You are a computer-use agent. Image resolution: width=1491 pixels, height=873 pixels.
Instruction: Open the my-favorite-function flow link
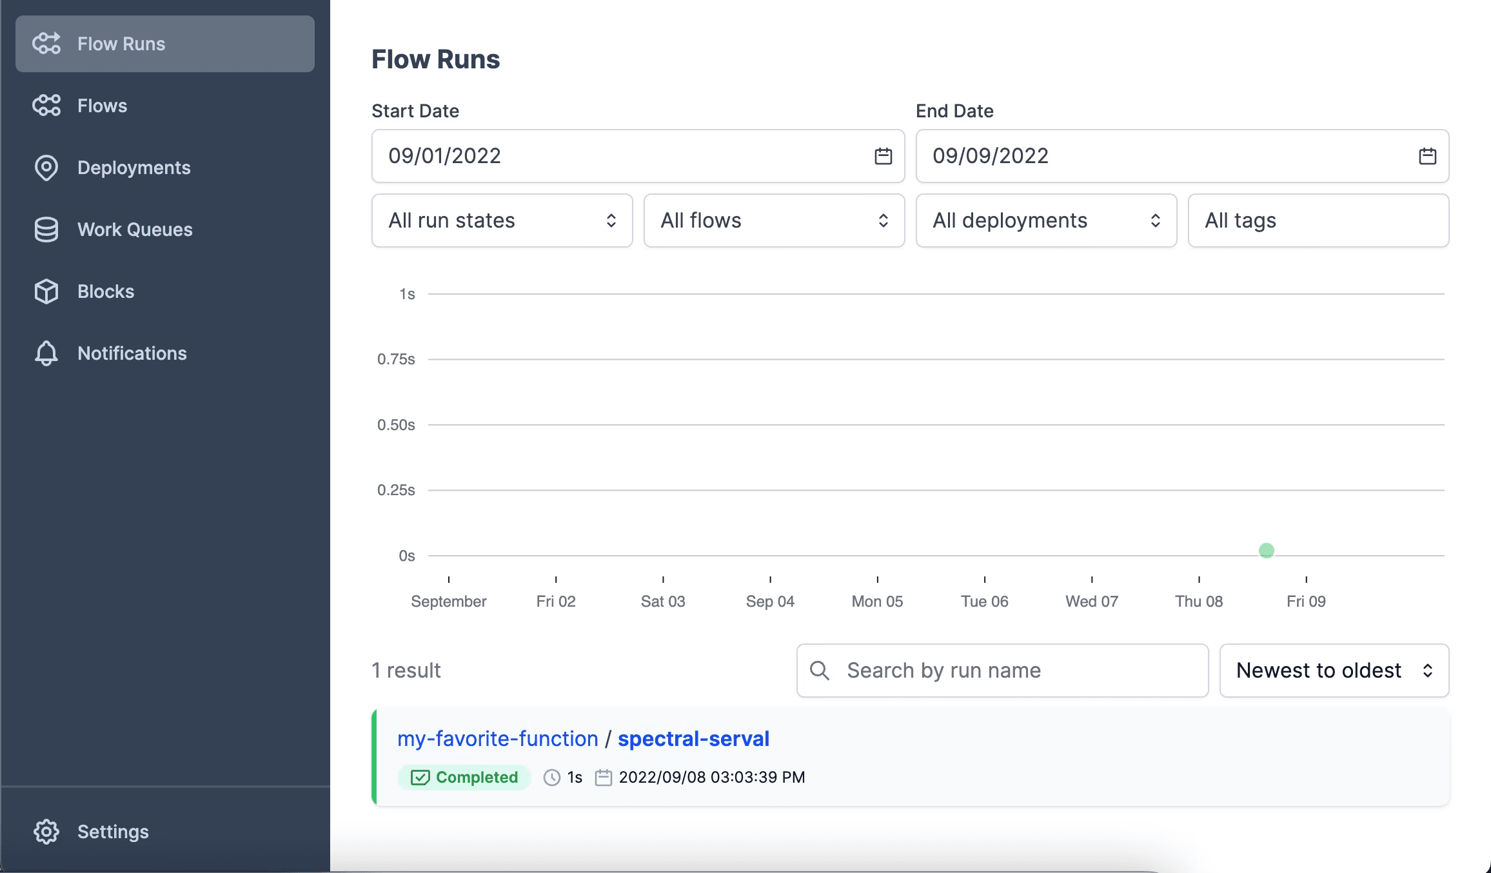(497, 739)
